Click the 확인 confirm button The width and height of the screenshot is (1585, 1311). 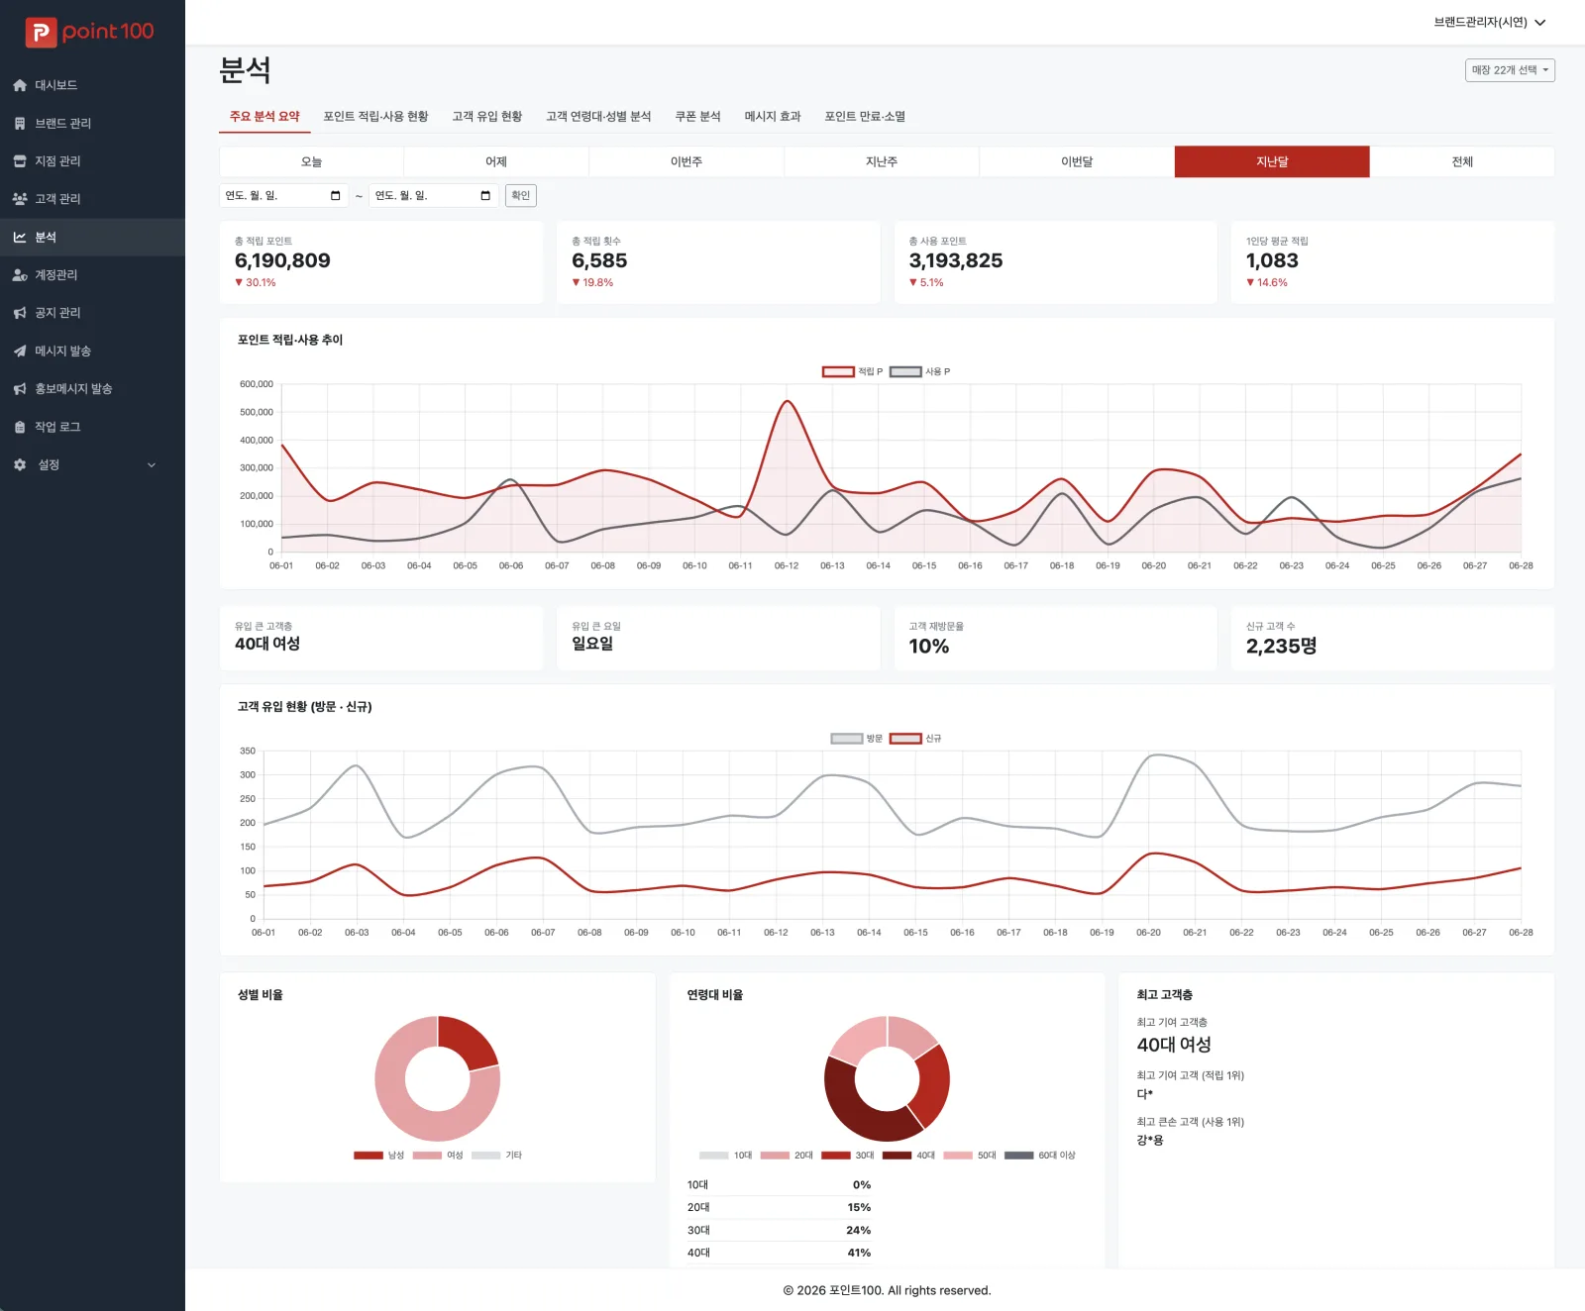[x=521, y=195]
